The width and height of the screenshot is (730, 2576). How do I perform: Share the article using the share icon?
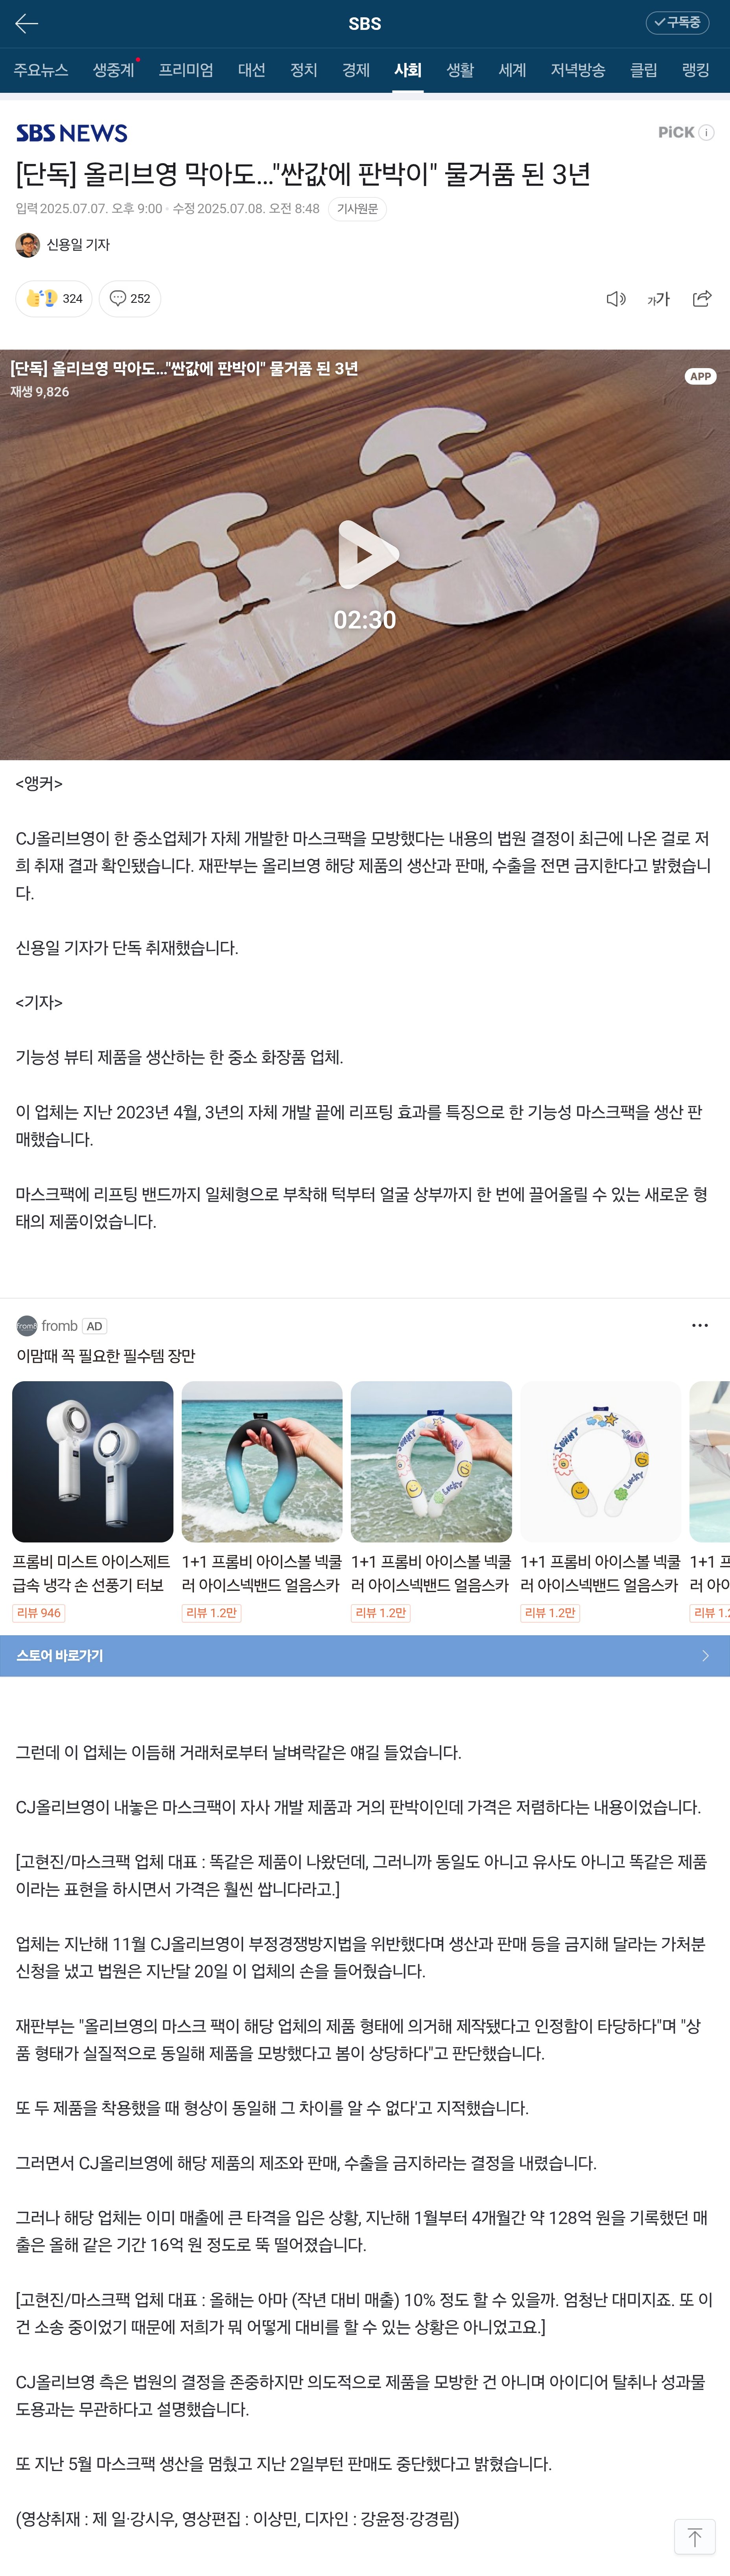pos(702,299)
